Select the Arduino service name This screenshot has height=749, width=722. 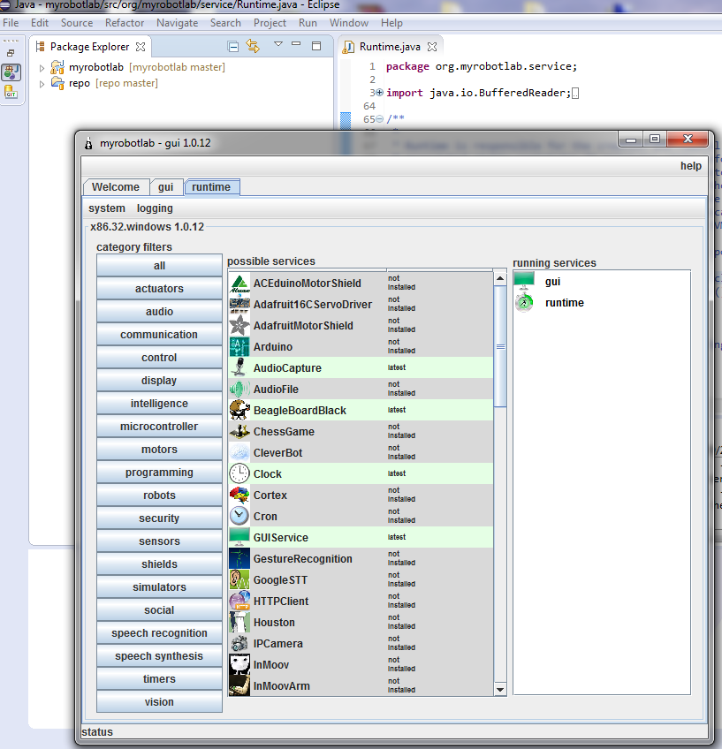[273, 347]
